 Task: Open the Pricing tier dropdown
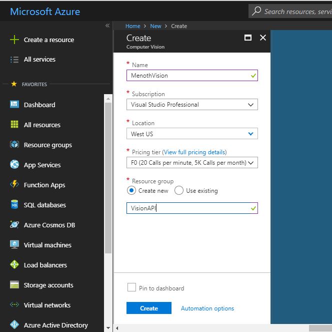point(192,163)
